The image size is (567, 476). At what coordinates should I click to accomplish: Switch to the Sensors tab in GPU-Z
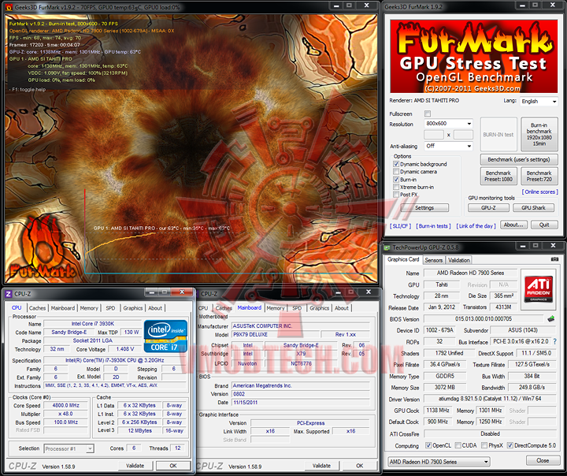click(x=434, y=260)
